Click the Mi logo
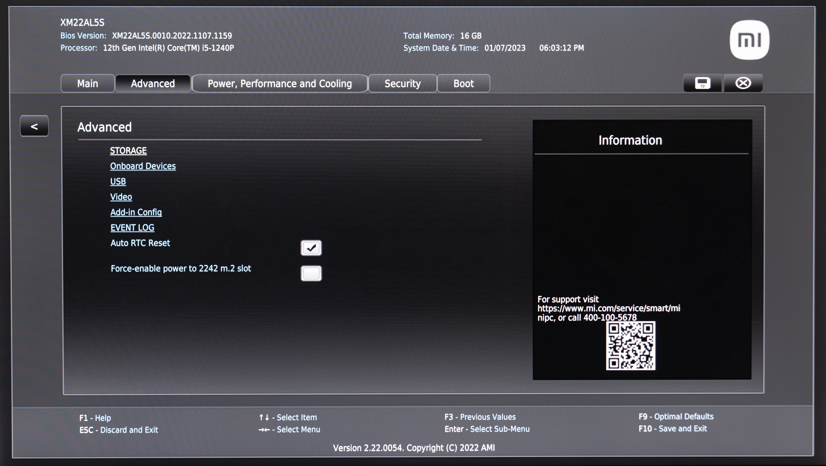Viewport: 826px width, 466px height. point(749,40)
